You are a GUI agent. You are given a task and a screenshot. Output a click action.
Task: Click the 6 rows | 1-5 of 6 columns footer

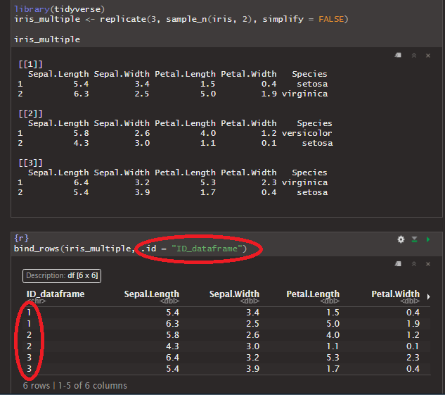click(75, 385)
